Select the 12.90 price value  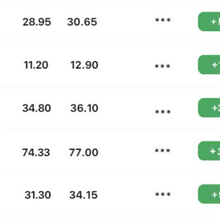pyautogui.click(x=84, y=65)
